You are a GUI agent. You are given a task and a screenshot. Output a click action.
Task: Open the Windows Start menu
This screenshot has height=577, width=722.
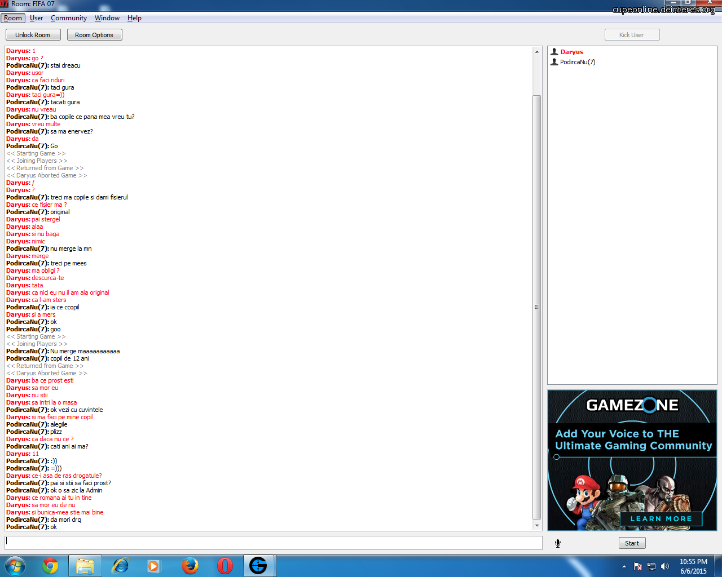(x=15, y=565)
